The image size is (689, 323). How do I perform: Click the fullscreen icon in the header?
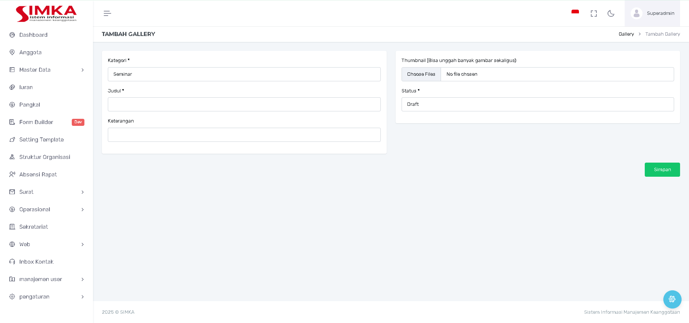pyautogui.click(x=593, y=13)
